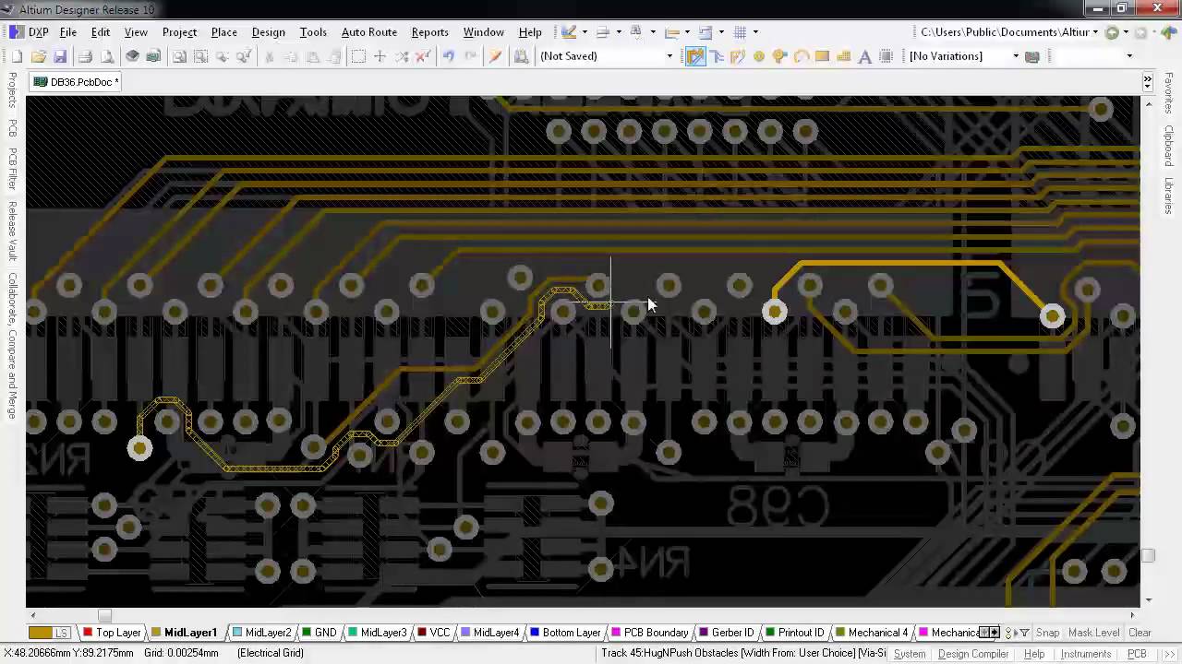This screenshot has height=664, width=1182.
Task: Toggle the LS layer set button
Action: (62, 633)
